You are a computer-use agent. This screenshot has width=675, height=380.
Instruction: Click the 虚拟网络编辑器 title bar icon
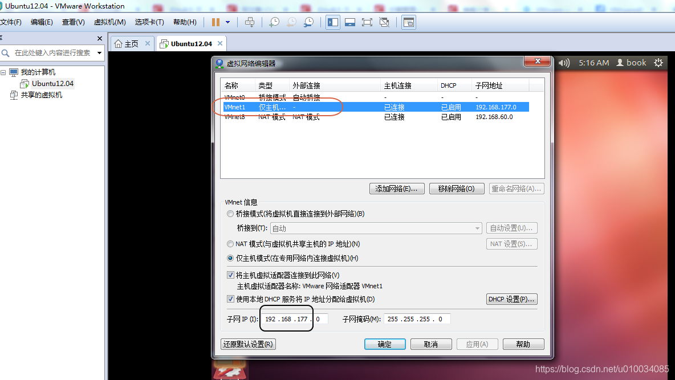click(x=219, y=64)
